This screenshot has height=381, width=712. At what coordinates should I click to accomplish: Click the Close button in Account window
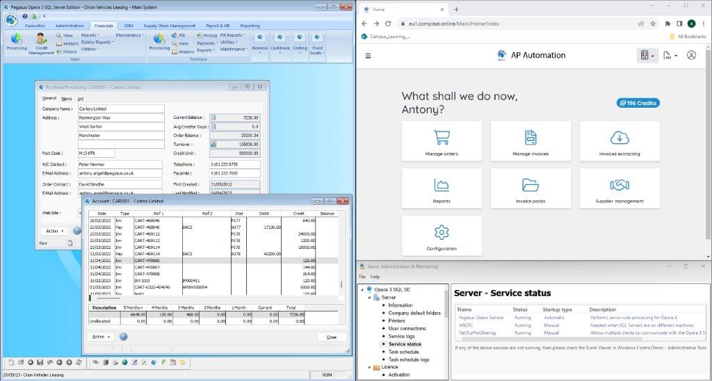(x=332, y=337)
